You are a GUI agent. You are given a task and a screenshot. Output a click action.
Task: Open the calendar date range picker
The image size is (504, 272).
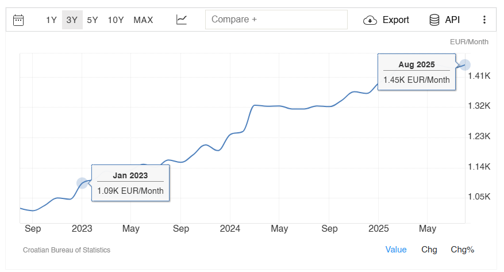18,20
